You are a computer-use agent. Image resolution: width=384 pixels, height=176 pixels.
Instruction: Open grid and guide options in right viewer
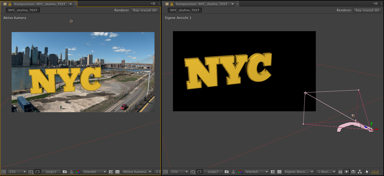click(193, 172)
